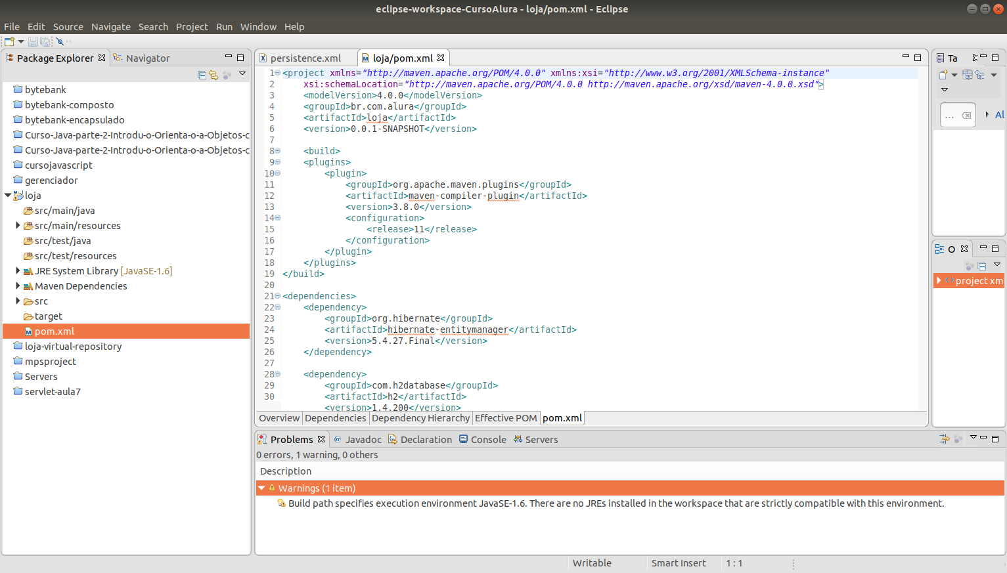Click the New wizard toolbar icon
1007x573 pixels.
point(9,41)
